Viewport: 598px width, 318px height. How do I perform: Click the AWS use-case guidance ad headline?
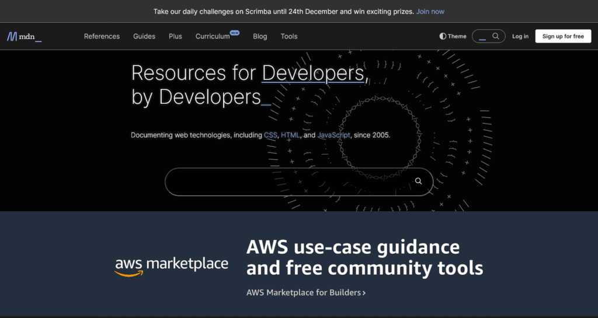pos(364,257)
